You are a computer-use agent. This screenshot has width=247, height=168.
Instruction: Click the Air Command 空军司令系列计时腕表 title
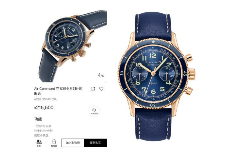[x=58, y=91]
